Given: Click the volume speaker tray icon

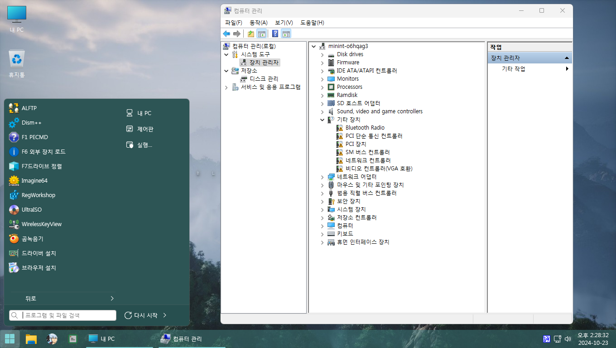Looking at the screenshot, I should 568,339.
